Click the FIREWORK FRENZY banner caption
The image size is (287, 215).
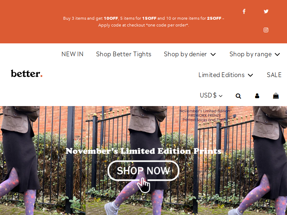coord(204,115)
